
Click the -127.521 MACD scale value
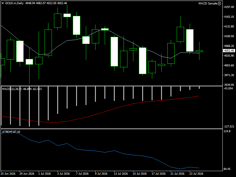(x=229, y=127)
